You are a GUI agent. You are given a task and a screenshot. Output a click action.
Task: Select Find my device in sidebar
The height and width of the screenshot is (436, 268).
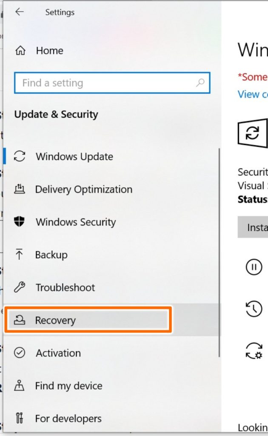tap(68, 386)
